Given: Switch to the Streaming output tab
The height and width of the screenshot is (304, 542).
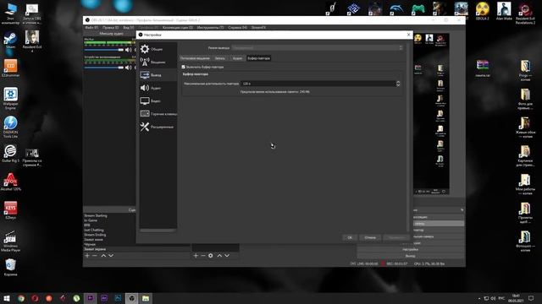Looking at the screenshot, I should [195, 58].
